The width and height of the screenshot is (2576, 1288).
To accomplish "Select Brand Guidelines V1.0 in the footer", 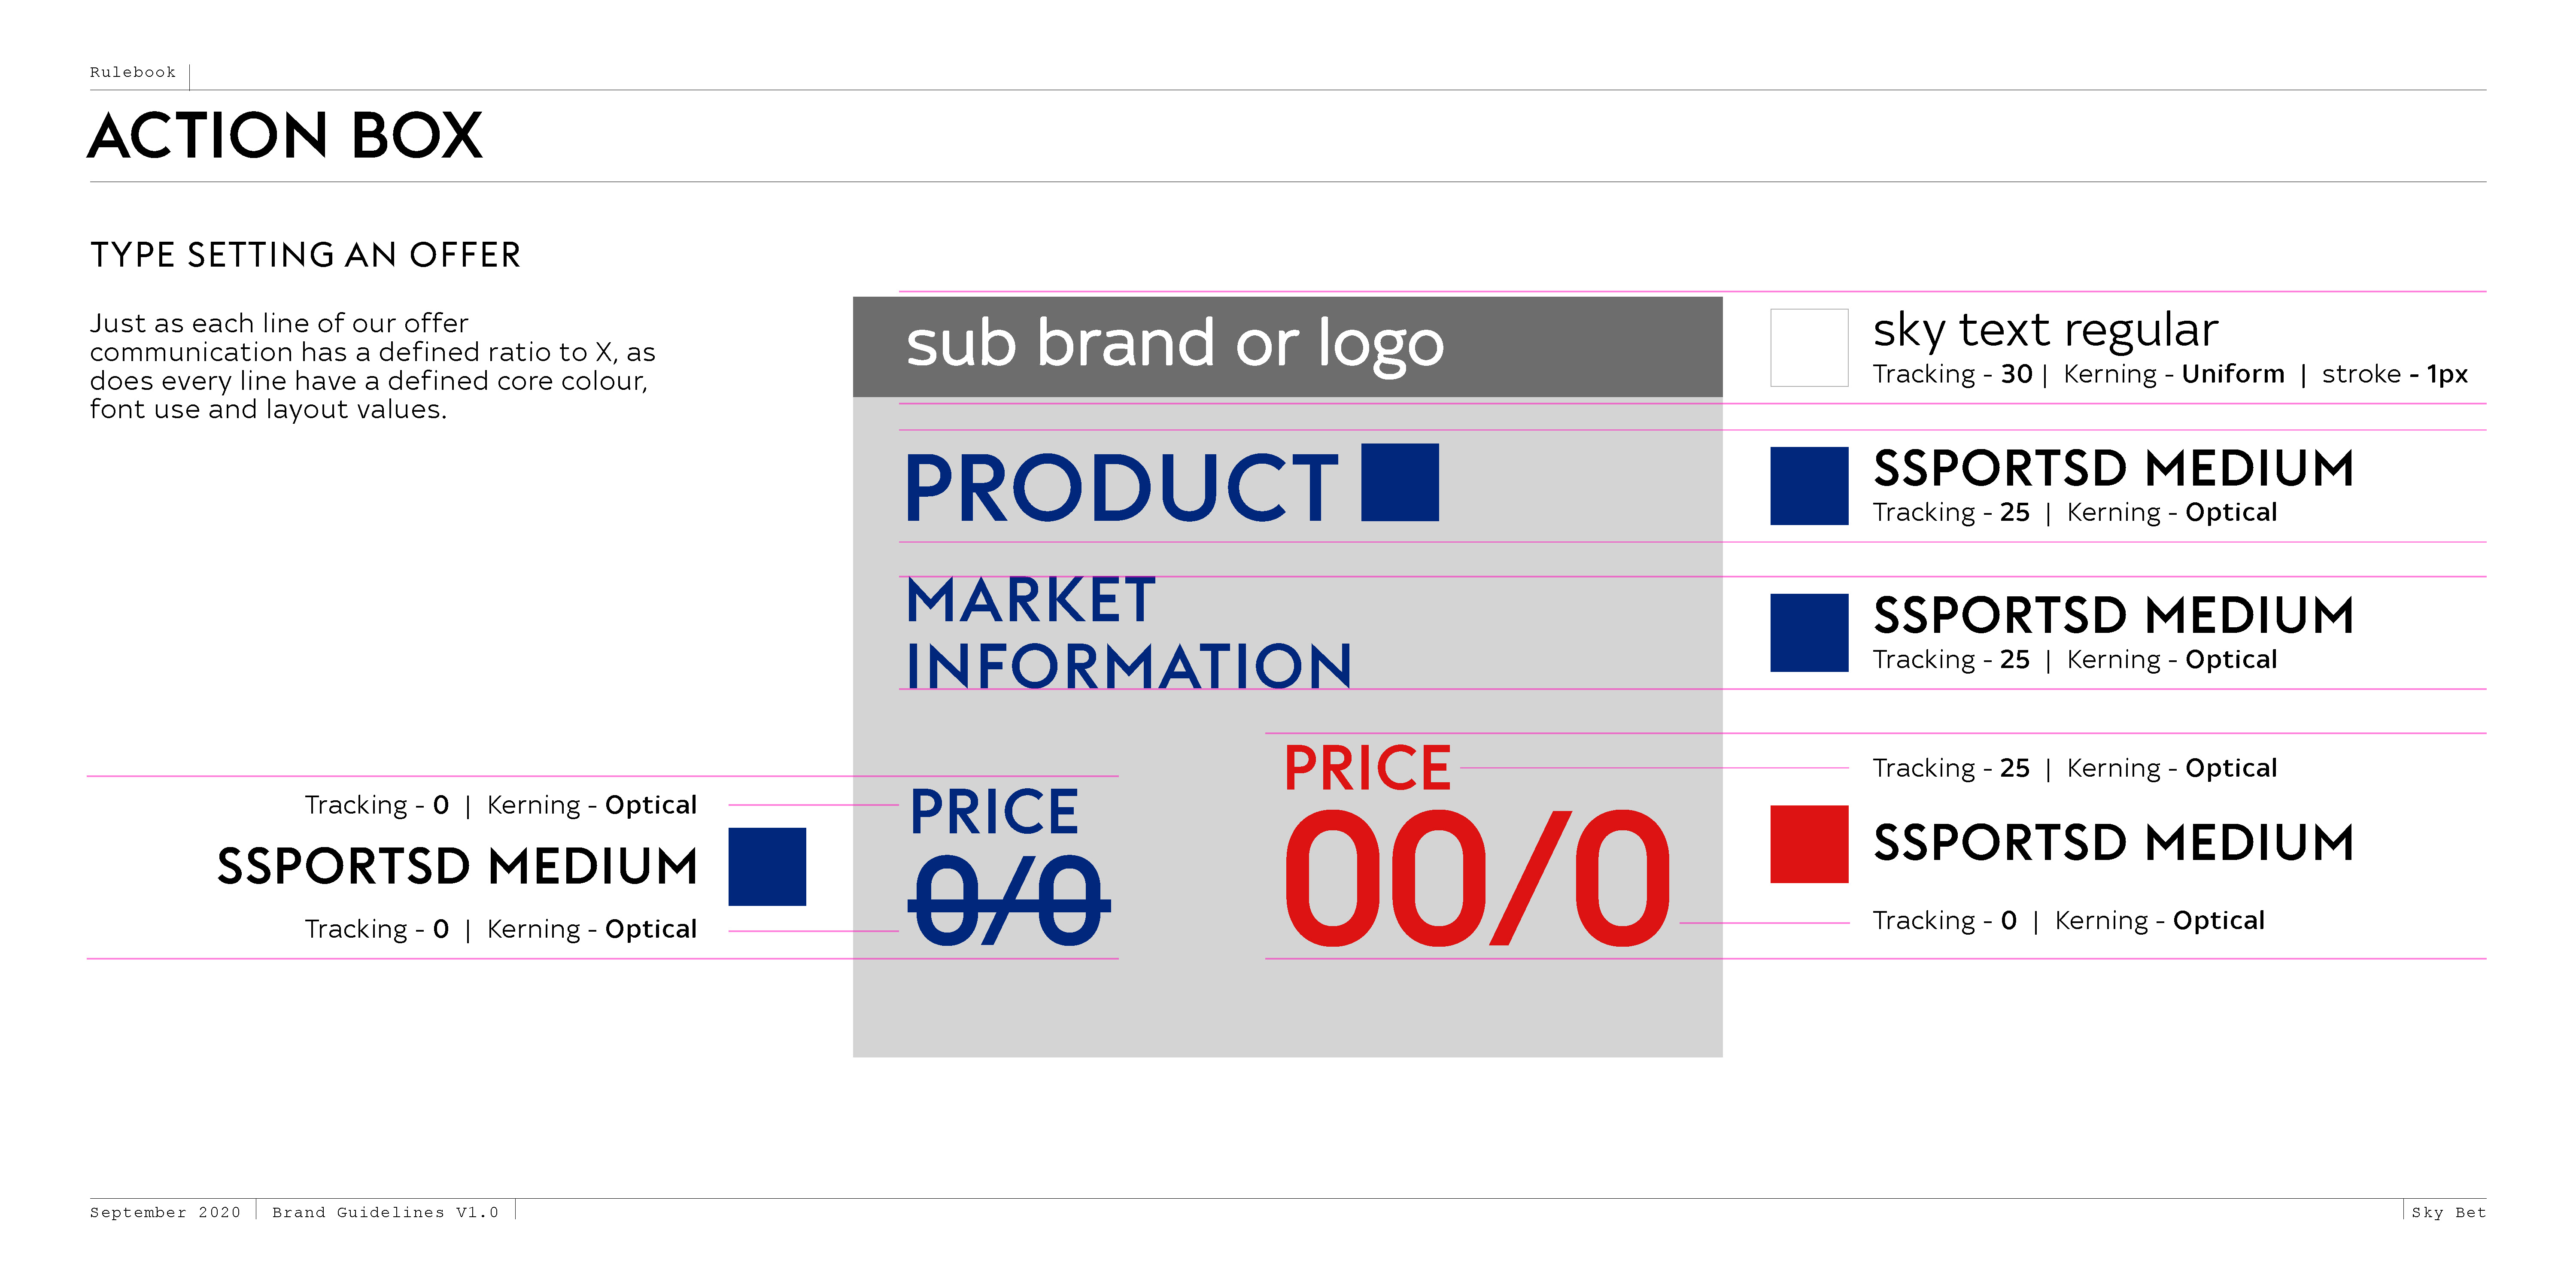I will click(385, 1212).
